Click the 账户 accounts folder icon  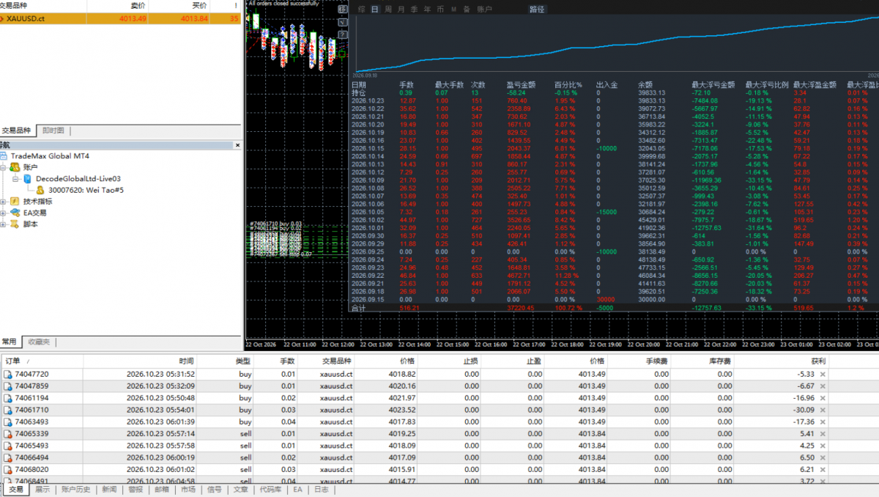14,167
